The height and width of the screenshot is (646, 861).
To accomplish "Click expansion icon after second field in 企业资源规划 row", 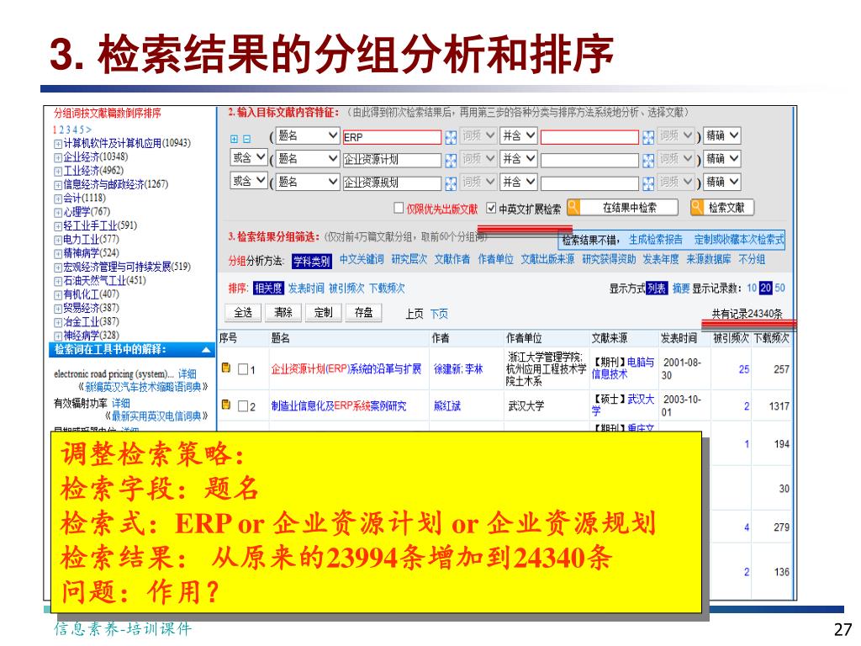I will [x=648, y=183].
